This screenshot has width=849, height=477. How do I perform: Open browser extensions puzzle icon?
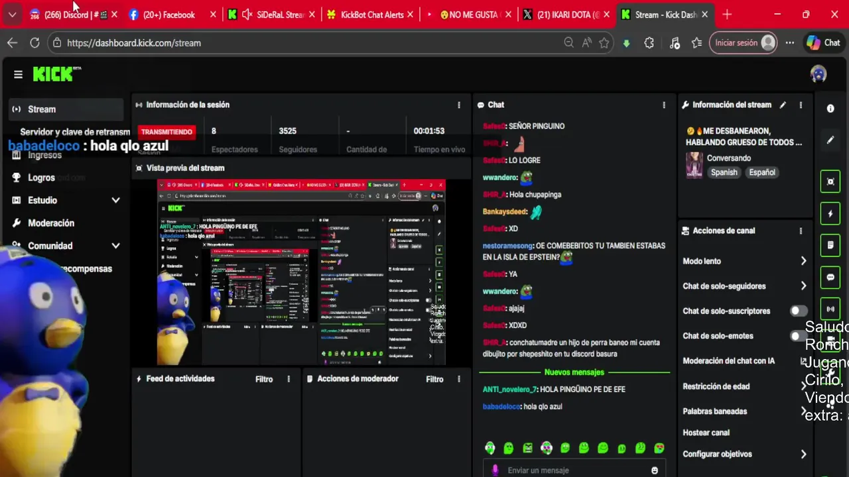(x=649, y=42)
